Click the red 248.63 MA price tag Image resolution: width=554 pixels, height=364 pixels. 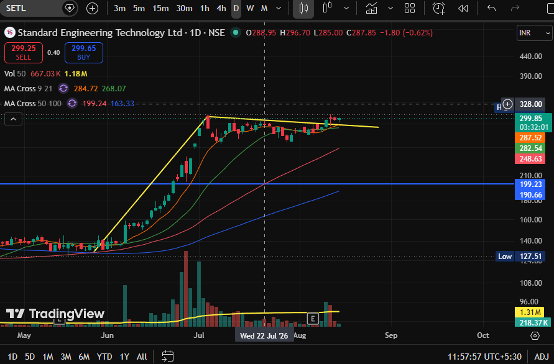[530, 159]
